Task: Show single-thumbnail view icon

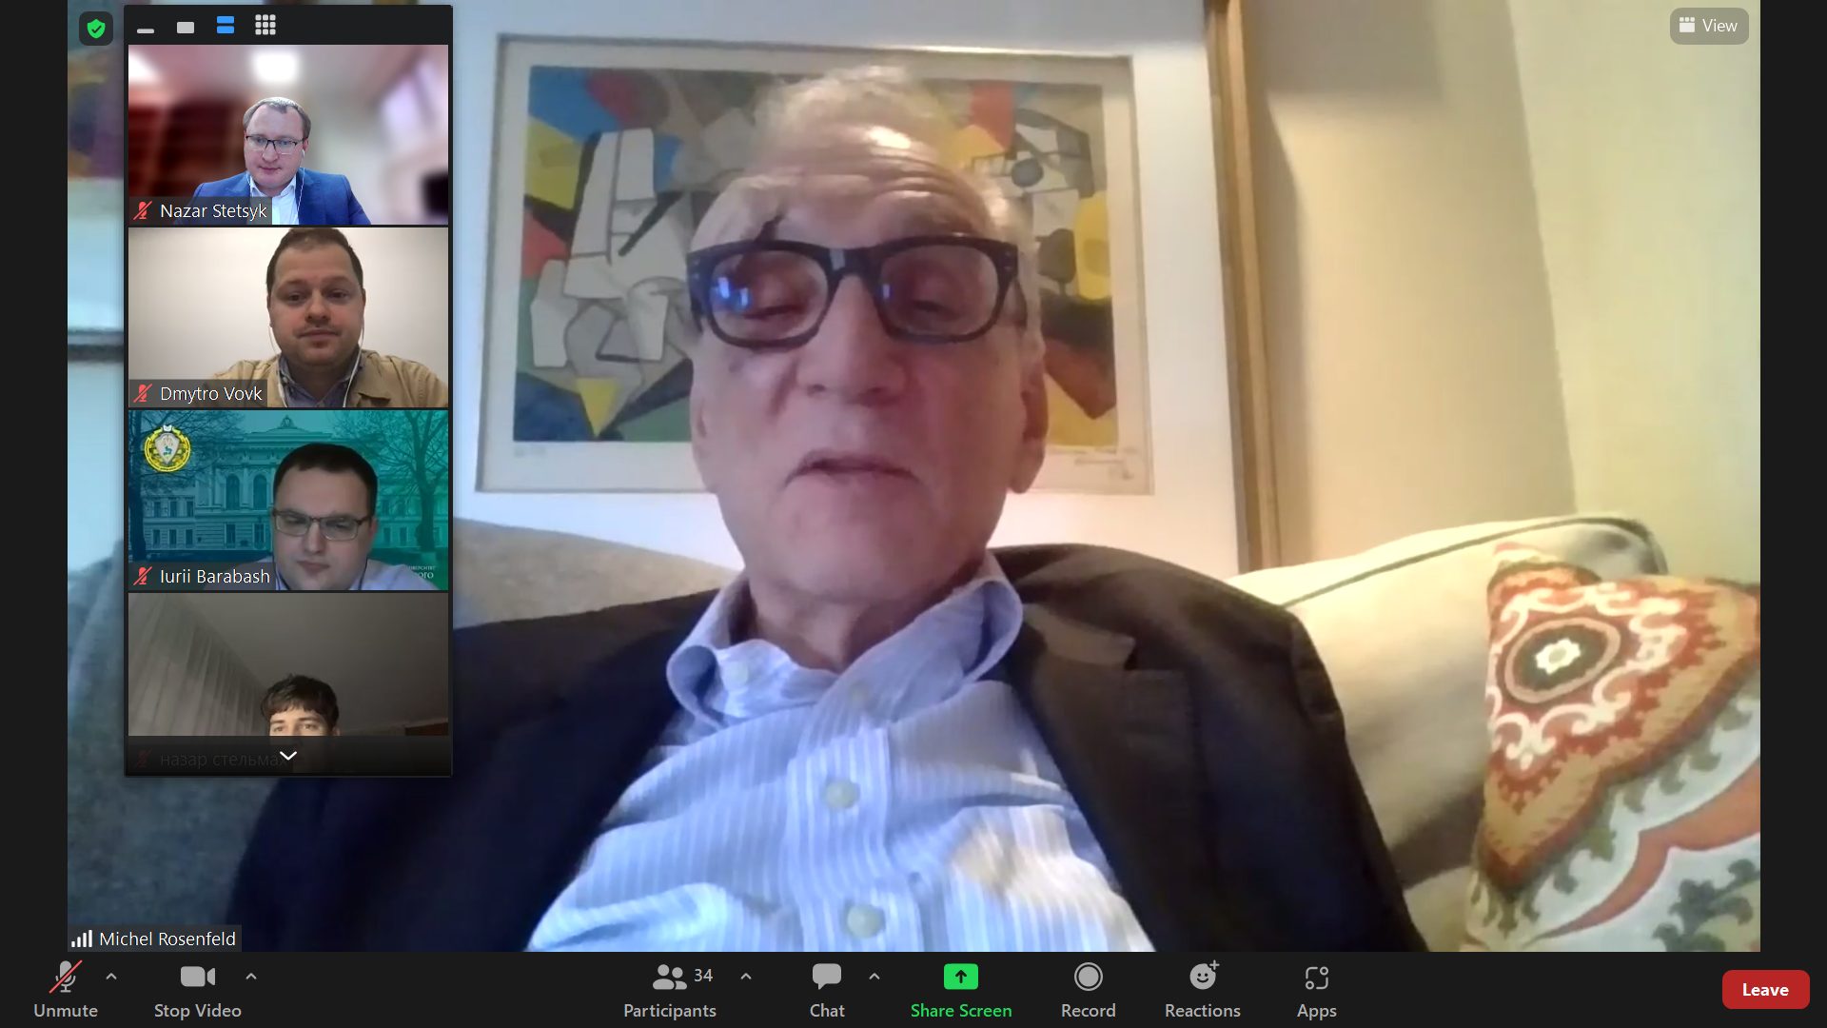Action: tap(186, 28)
